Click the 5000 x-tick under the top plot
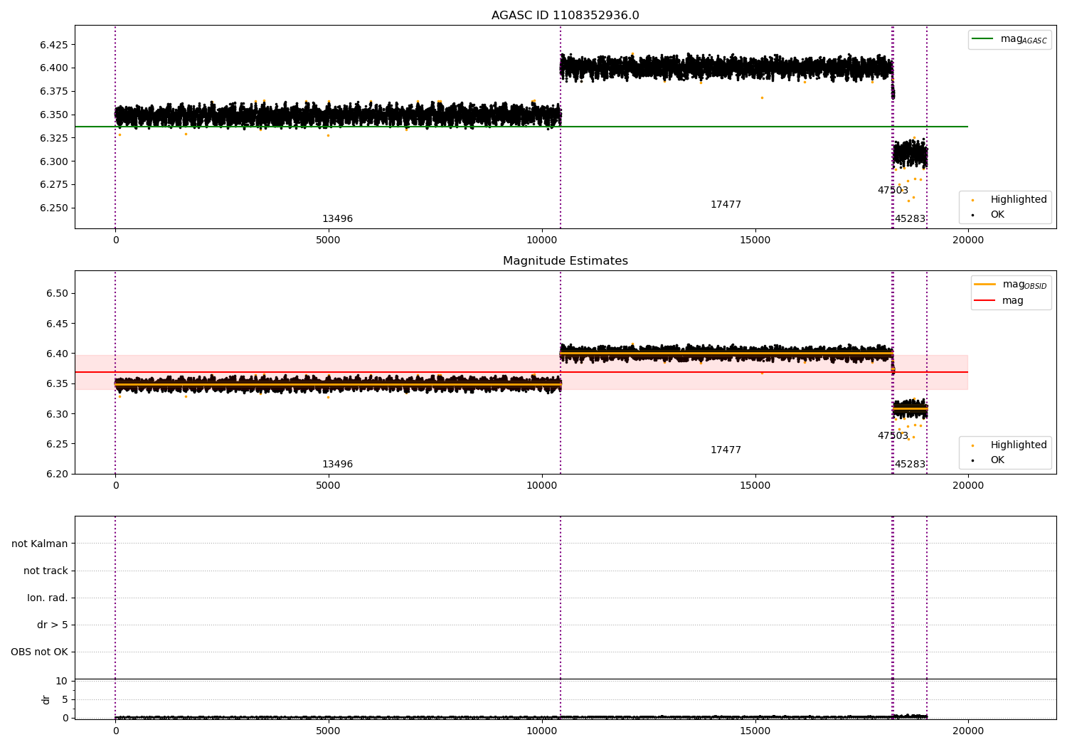 pyautogui.click(x=328, y=240)
